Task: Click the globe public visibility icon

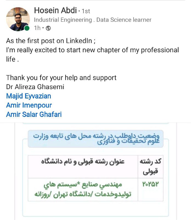Action: pos(48,28)
